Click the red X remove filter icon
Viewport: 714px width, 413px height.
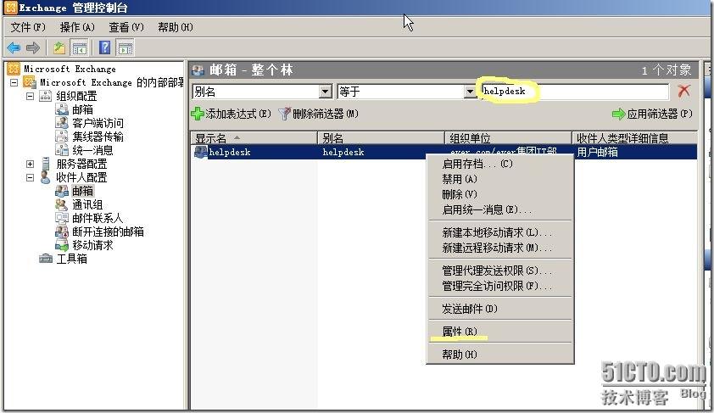click(683, 92)
